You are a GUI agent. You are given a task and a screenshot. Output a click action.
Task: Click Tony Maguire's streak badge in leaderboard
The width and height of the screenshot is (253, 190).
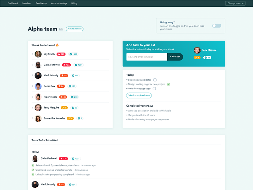(x=64, y=108)
